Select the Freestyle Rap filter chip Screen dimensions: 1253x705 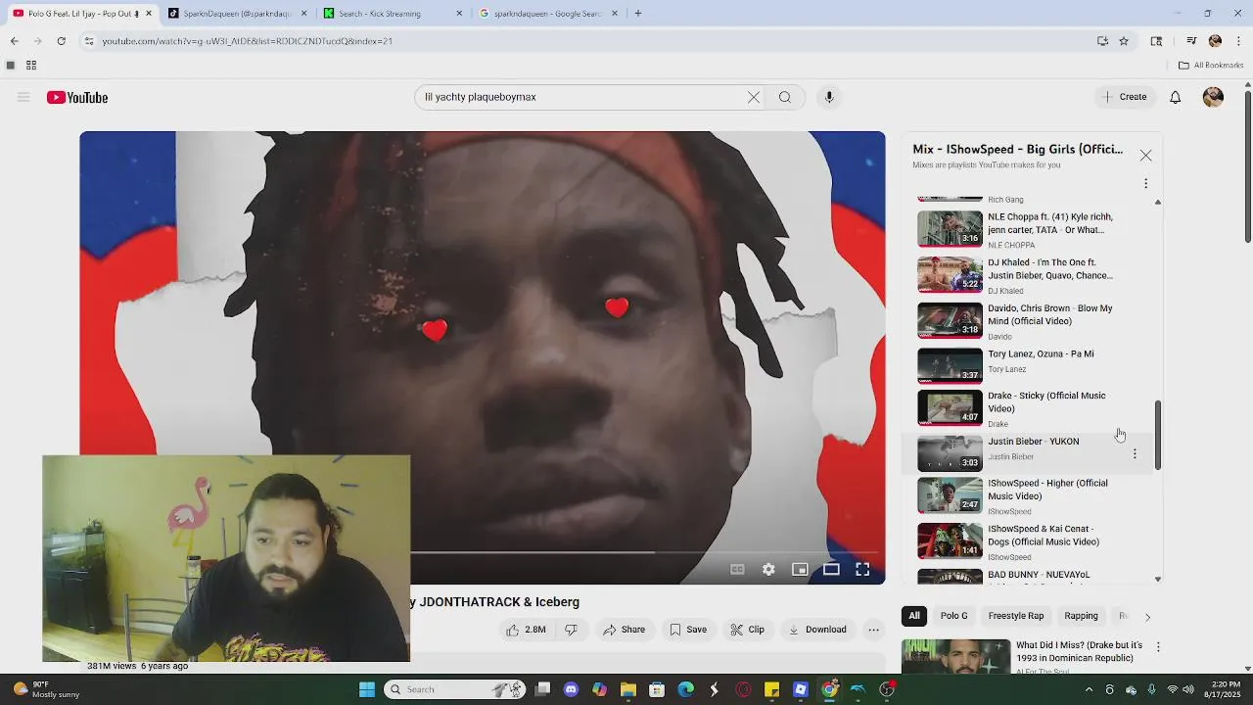coord(1016,616)
